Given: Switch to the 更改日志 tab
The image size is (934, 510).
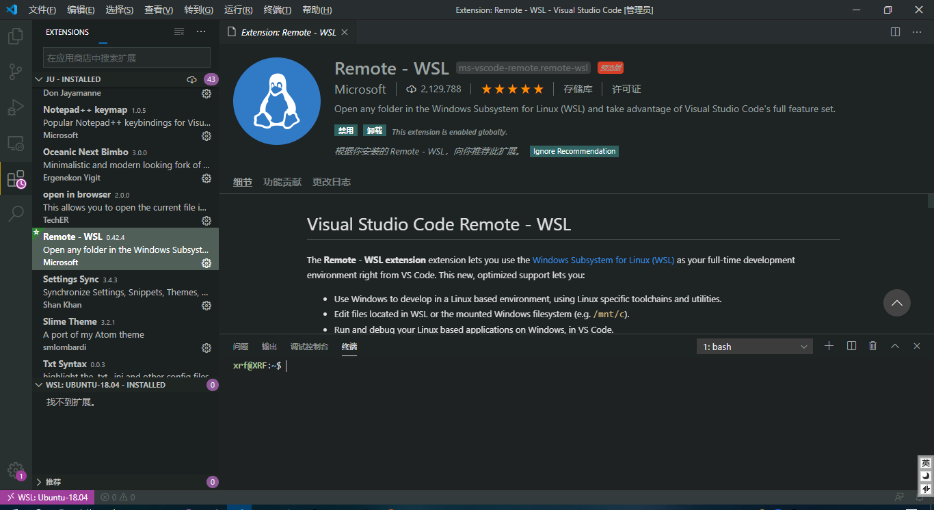Looking at the screenshot, I should [x=332, y=182].
